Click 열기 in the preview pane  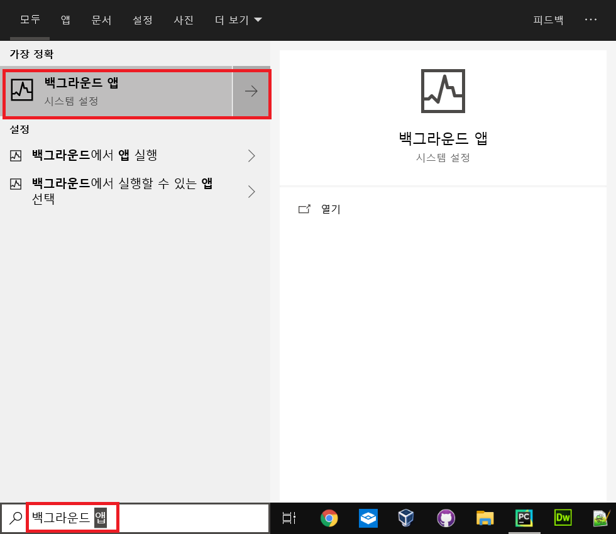click(331, 209)
